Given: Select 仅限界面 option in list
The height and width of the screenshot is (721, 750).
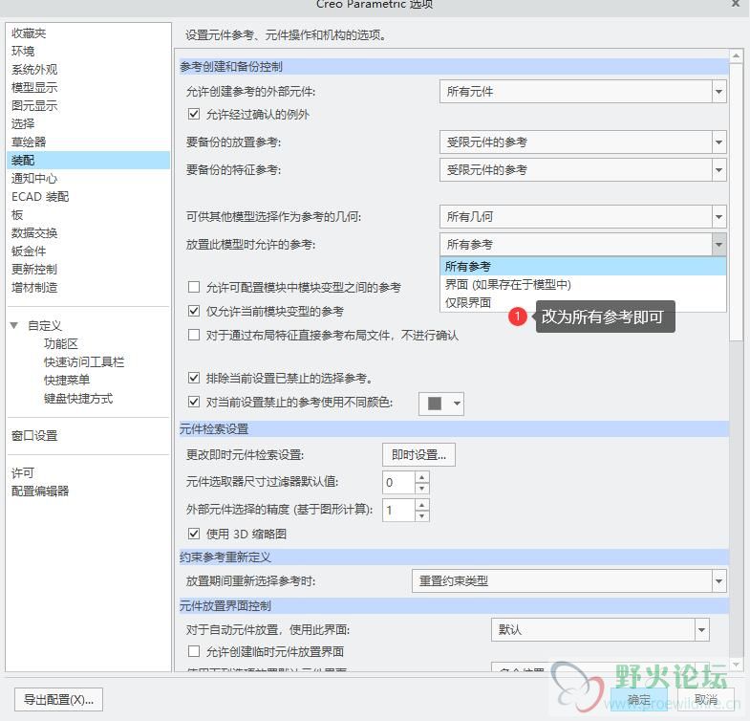Looking at the screenshot, I should [x=583, y=302].
